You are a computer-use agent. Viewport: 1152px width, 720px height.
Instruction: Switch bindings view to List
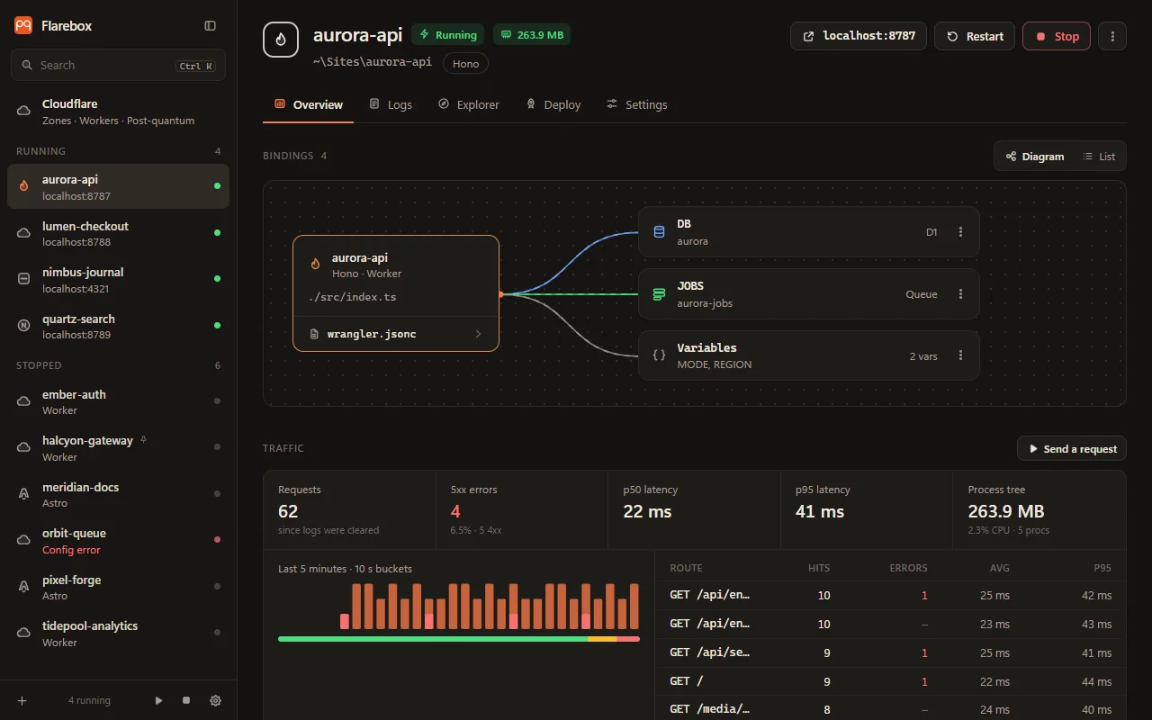pyautogui.click(x=1099, y=157)
